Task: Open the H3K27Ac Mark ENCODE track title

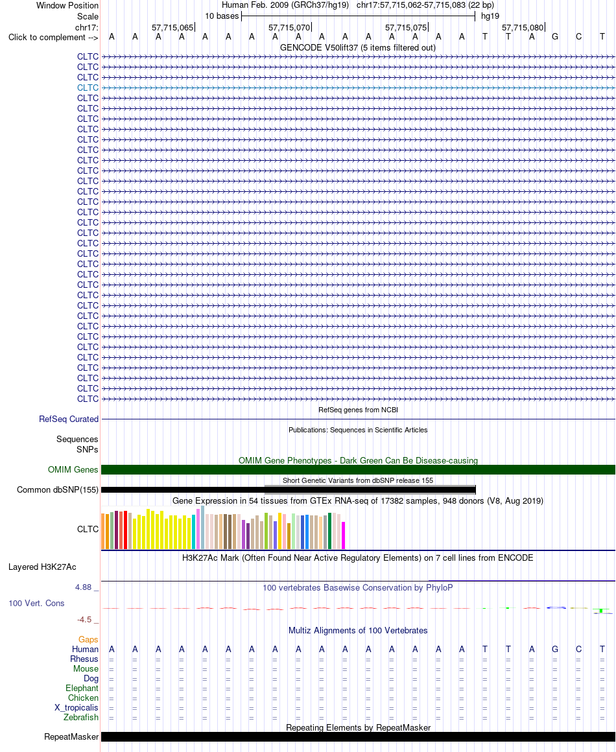Action: point(358,558)
